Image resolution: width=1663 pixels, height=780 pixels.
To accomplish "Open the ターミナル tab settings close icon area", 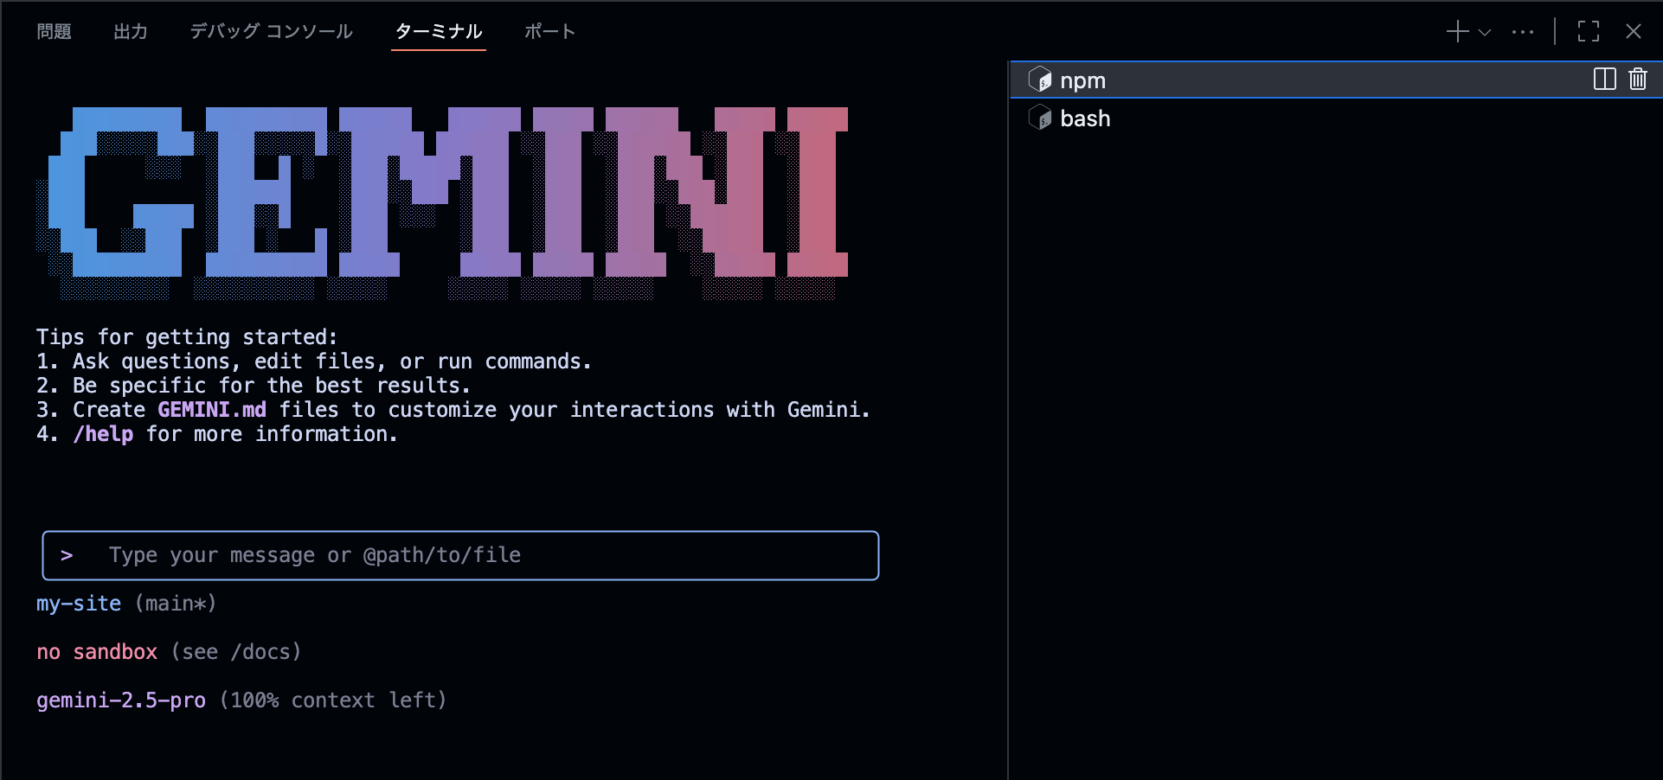I will point(1634,31).
